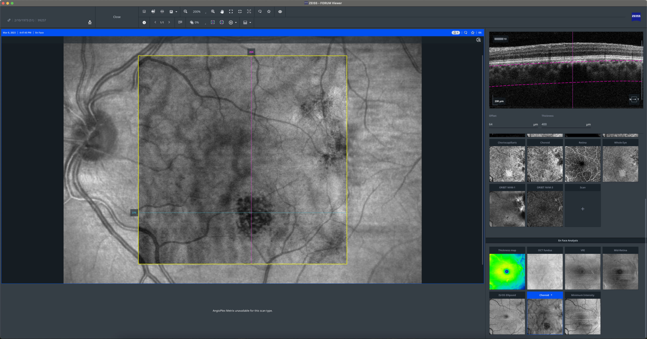Go to next page chevron

click(x=169, y=22)
